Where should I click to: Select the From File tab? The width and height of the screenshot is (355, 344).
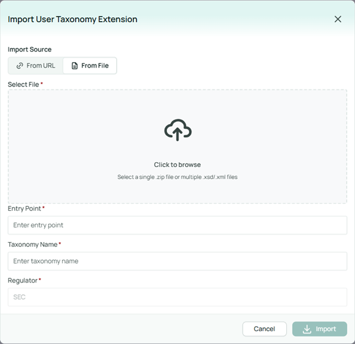point(90,66)
